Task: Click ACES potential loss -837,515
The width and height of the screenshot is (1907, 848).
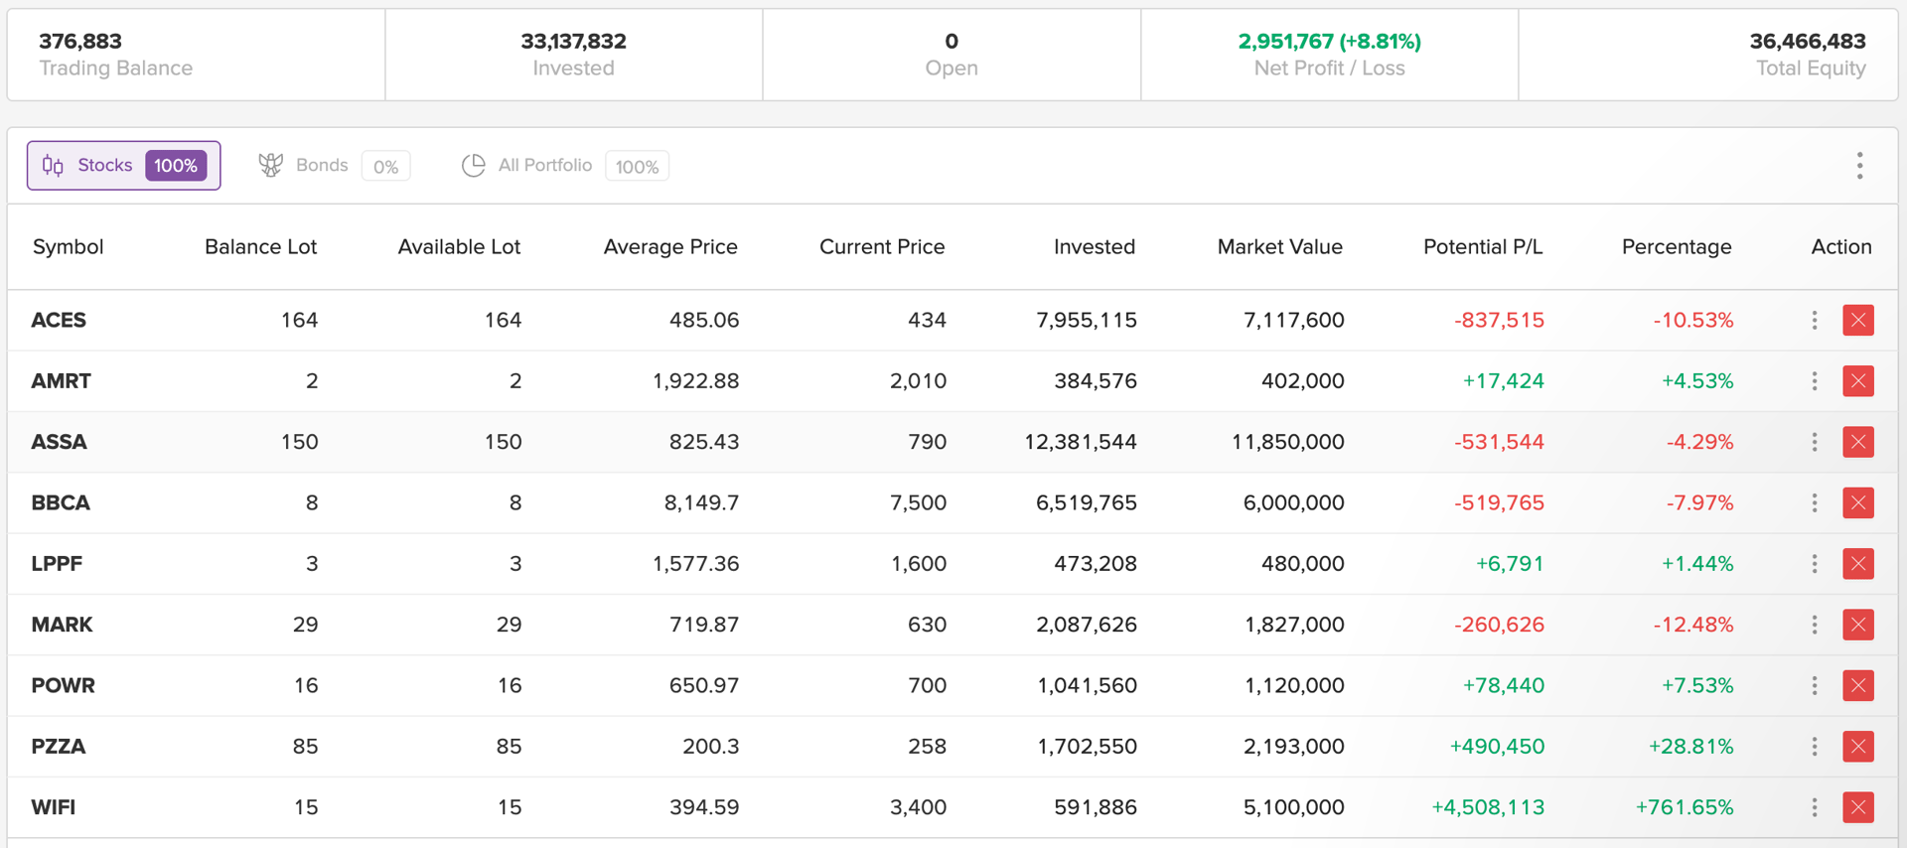Action: 1499,321
